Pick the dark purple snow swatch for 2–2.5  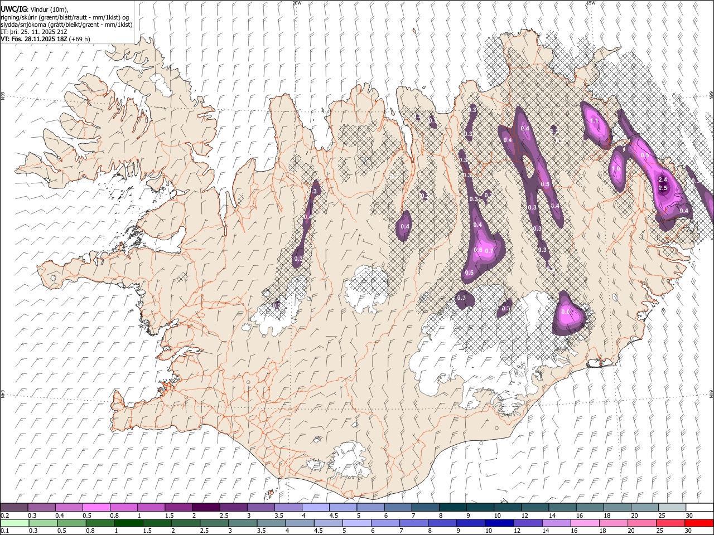click(x=206, y=507)
